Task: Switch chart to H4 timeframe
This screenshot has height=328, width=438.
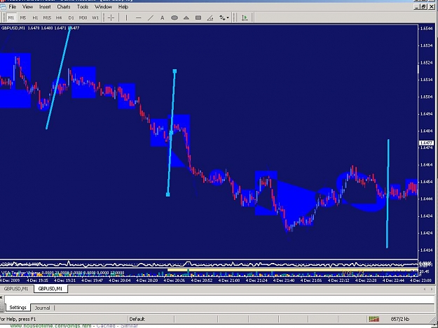Action: point(59,18)
